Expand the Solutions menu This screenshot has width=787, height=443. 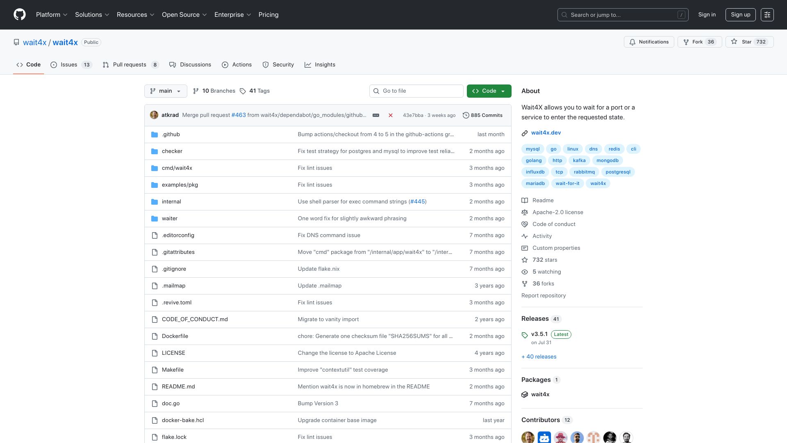[92, 15]
